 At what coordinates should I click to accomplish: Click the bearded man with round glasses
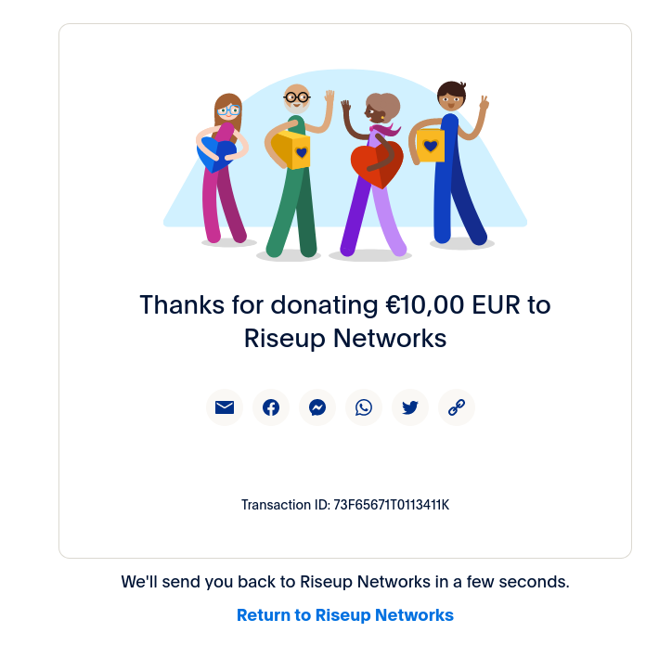pyautogui.click(x=296, y=172)
